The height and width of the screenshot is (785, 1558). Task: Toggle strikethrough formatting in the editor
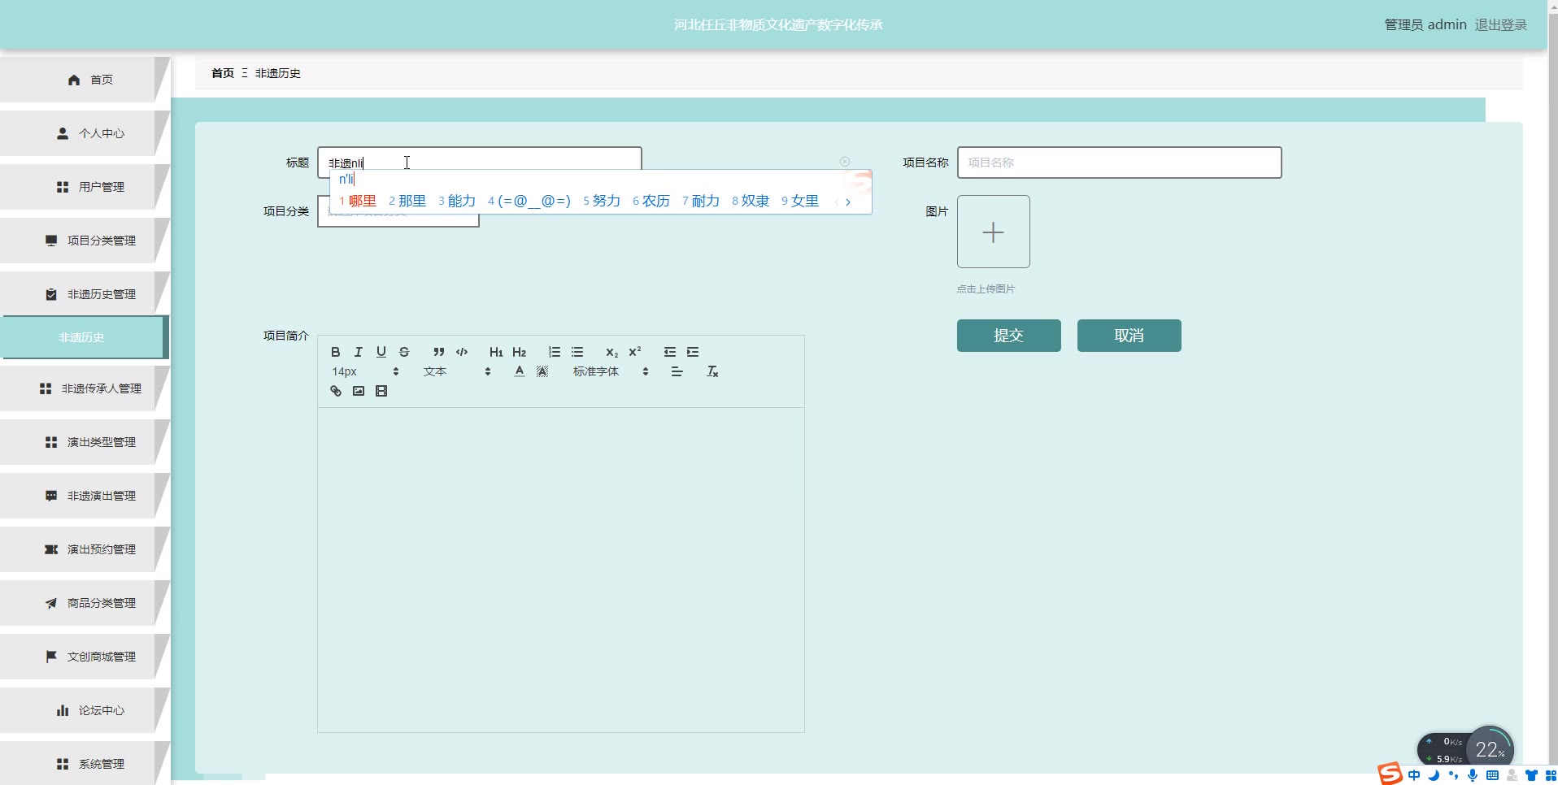click(x=404, y=352)
